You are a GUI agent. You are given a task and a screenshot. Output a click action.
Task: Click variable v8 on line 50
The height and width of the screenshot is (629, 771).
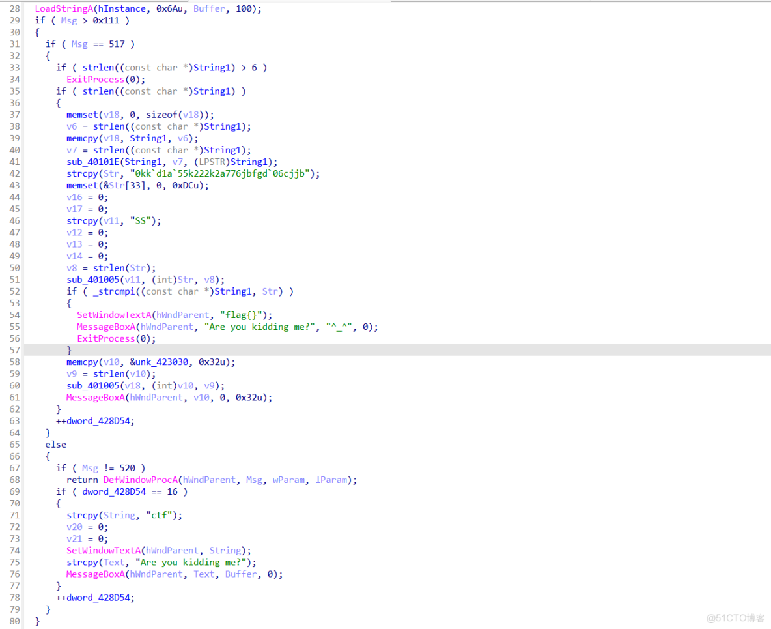72,269
